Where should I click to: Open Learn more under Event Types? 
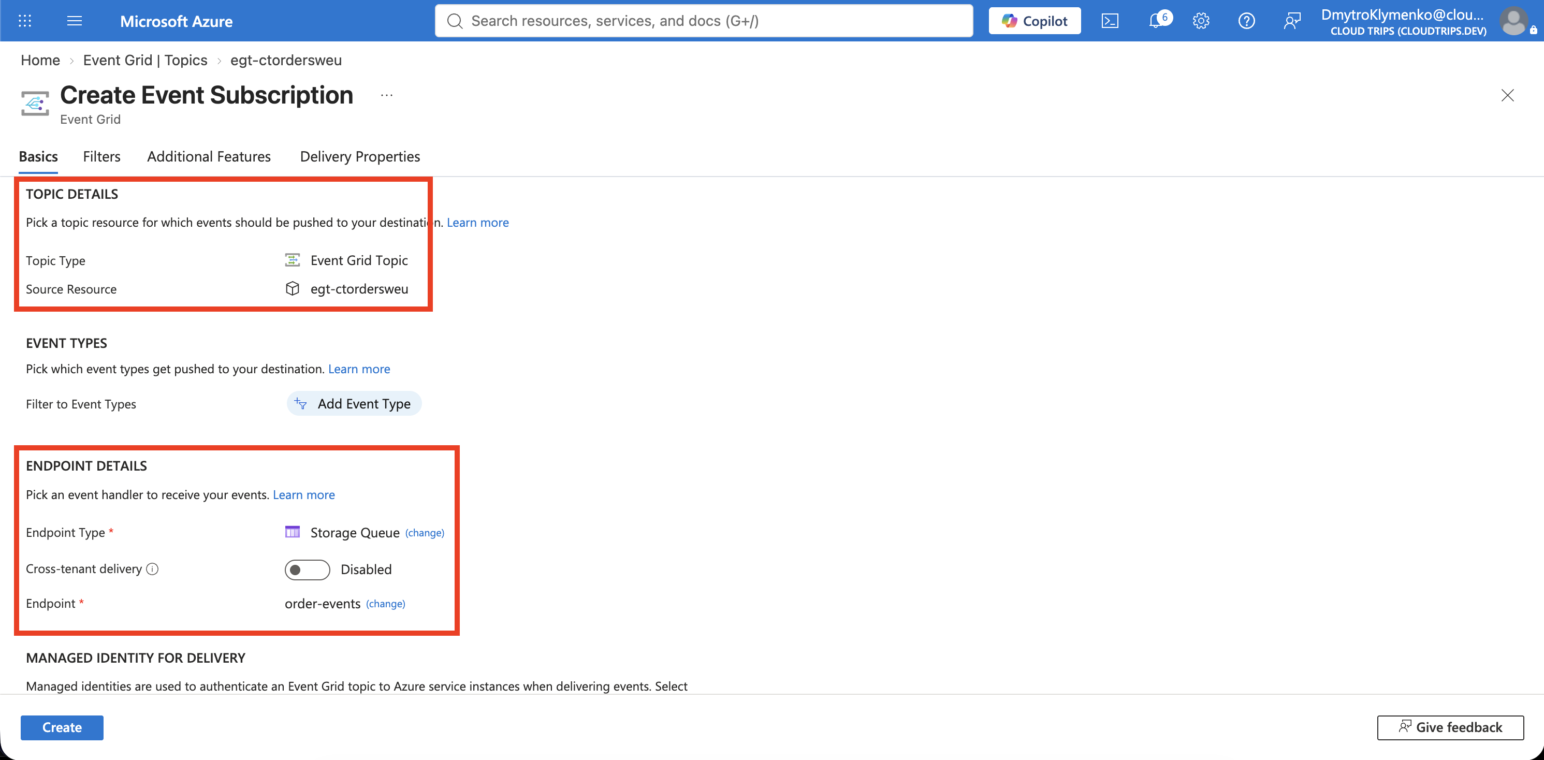click(x=358, y=369)
